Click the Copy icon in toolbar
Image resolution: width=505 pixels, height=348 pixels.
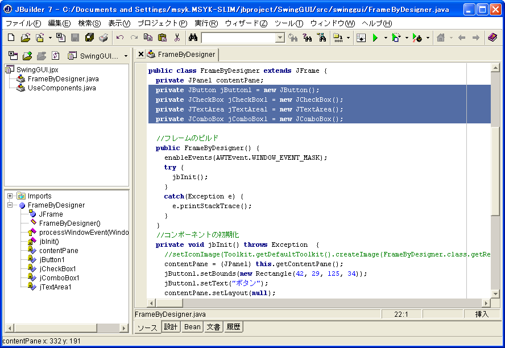(148, 38)
